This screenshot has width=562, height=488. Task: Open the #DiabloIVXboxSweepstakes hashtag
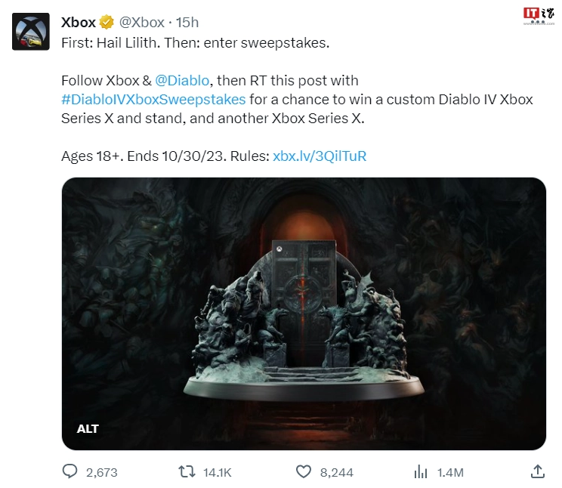(x=153, y=100)
